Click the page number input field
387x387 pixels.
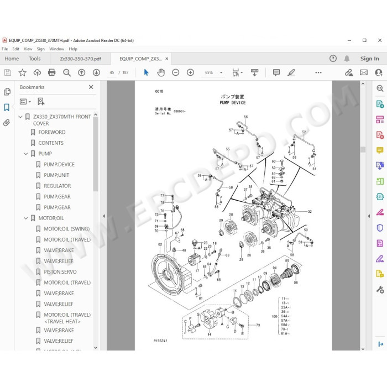click(x=112, y=72)
